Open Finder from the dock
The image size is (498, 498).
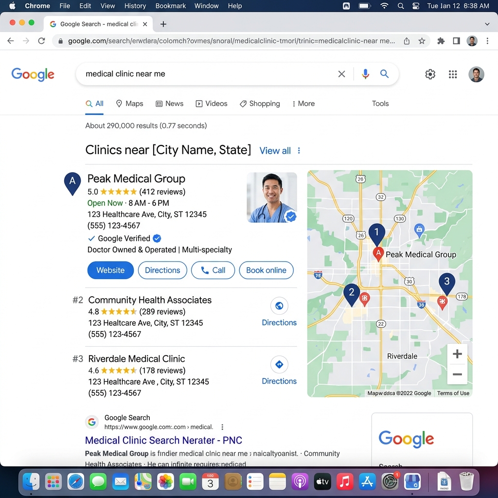tap(31, 481)
